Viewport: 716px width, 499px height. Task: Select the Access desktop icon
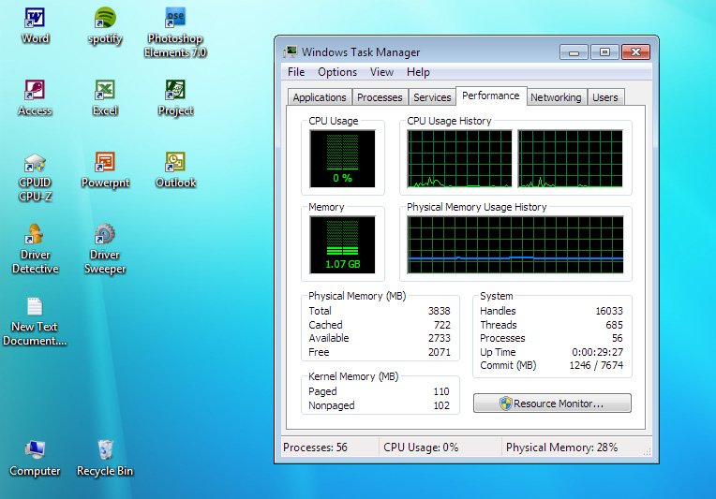pyautogui.click(x=35, y=97)
